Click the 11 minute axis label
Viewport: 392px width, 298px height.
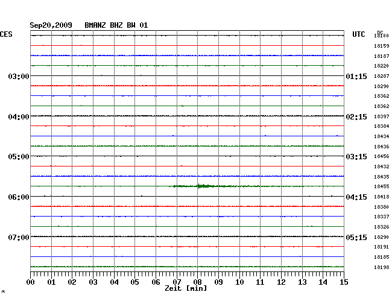[x=260, y=282]
